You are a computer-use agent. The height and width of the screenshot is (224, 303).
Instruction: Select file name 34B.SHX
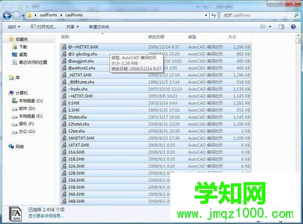(76, 201)
